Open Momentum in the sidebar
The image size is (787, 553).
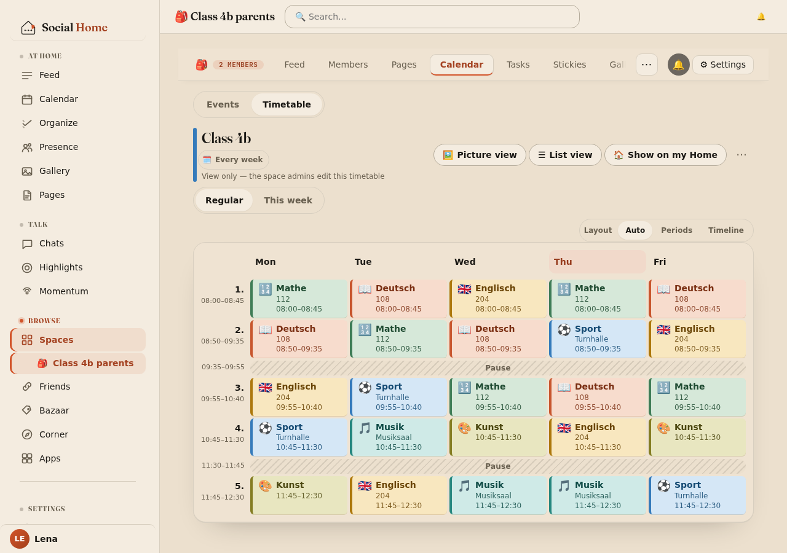(x=77, y=291)
